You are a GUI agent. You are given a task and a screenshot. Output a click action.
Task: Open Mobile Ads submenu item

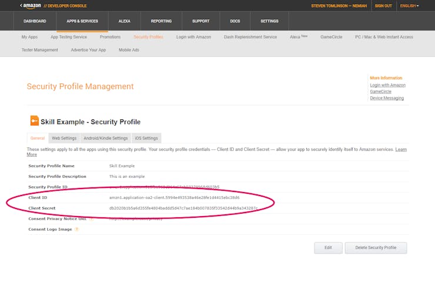(129, 50)
